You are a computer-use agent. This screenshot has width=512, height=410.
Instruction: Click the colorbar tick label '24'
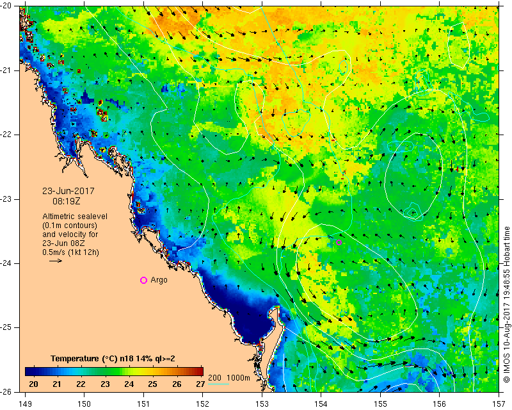[129, 384]
